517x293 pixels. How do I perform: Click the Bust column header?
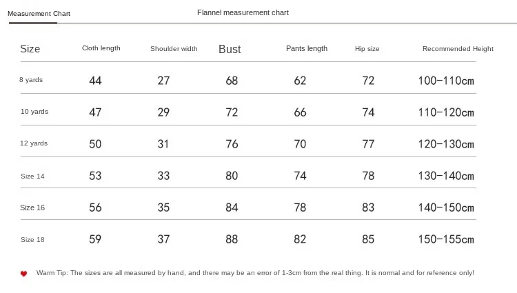pos(230,49)
